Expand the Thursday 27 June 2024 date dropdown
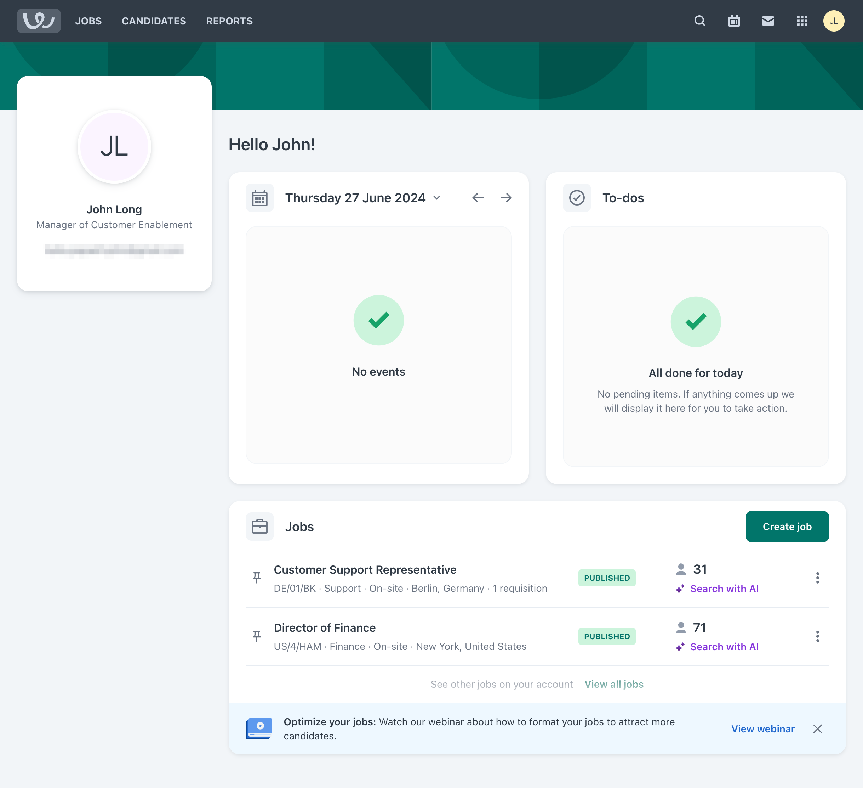Image resolution: width=863 pixels, height=788 pixels. point(437,198)
